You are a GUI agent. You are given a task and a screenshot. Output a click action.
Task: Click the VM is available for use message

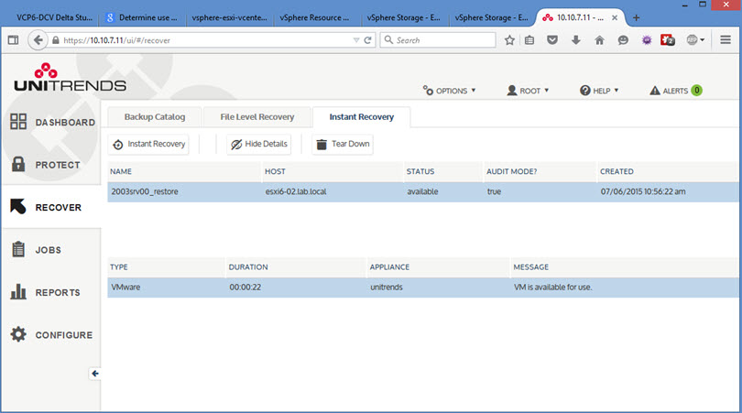click(x=552, y=288)
